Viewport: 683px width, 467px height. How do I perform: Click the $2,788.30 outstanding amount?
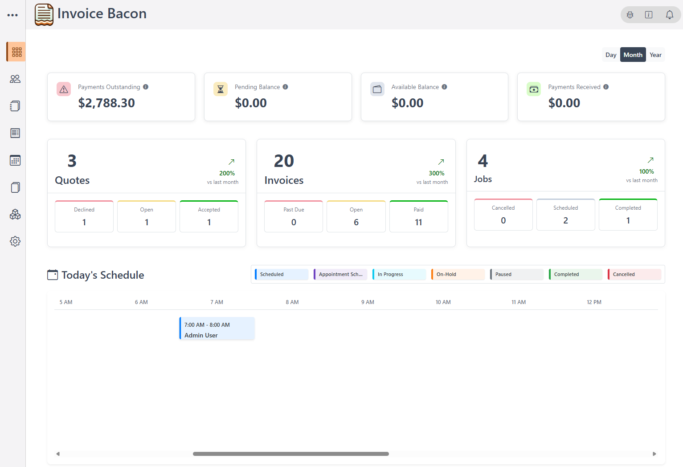[106, 103]
